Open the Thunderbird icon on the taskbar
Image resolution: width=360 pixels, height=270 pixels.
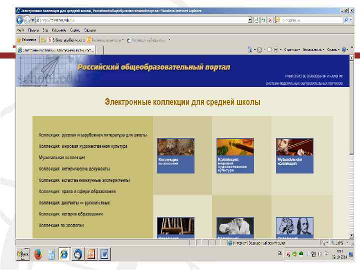pyautogui.click(x=78, y=254)
